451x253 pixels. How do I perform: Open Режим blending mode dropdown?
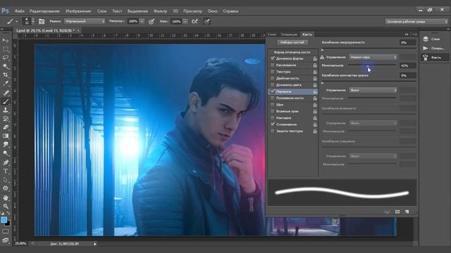[x=85, y=21]
